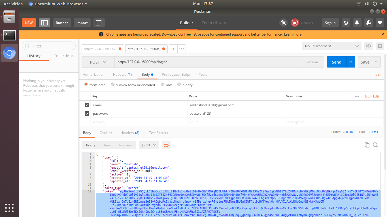This screenshot has width=387, height=217.
Task: Open the Save button dropdown arrow
Action: coord(376,62)
